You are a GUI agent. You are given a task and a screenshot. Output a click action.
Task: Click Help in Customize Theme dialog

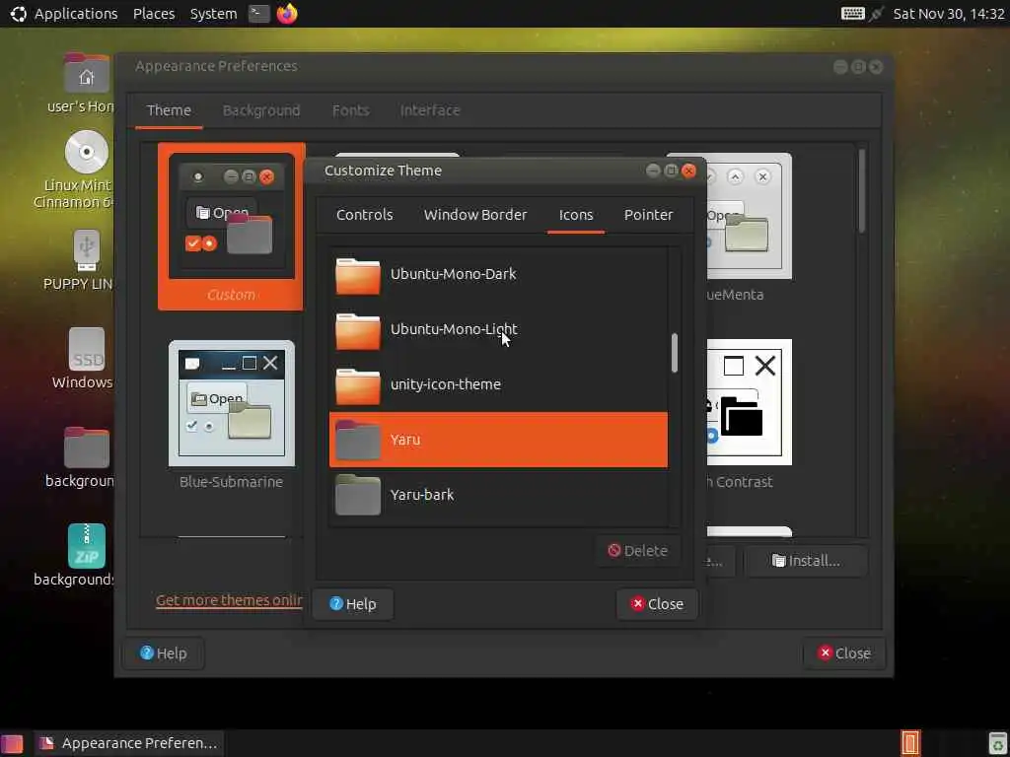coord(352,604)
